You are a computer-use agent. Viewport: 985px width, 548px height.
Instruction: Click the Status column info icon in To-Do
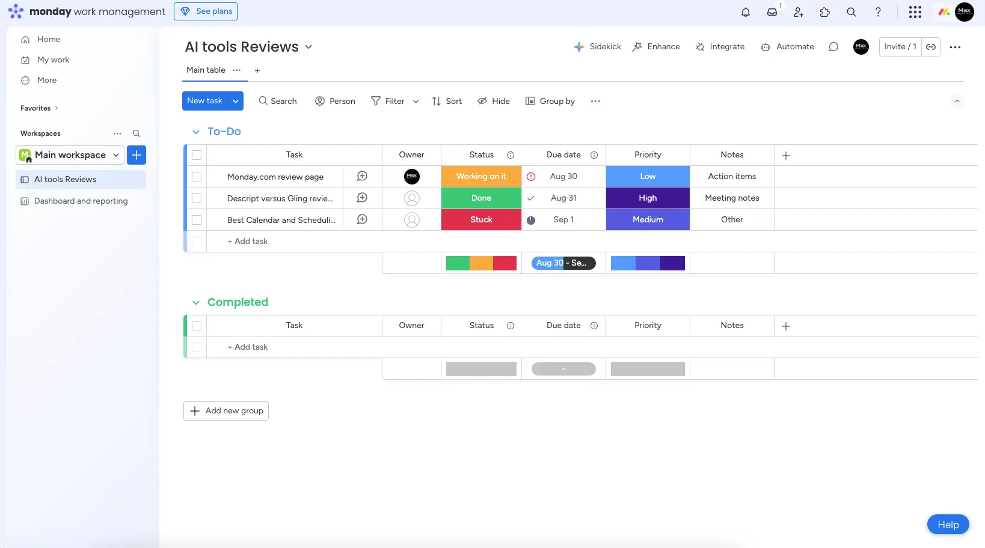click(511, 155)
